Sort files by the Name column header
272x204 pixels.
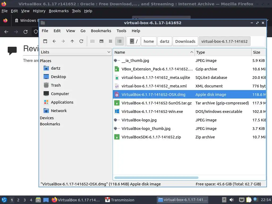[154, 52]
